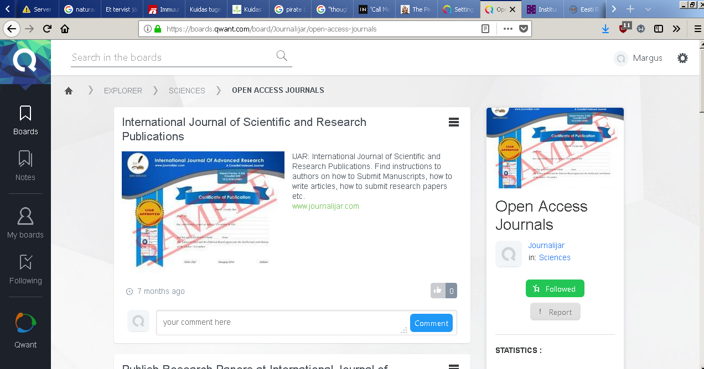Click the International Journal post title
Image resolution: width=704 pixels, height=369 pixels.
244,129
